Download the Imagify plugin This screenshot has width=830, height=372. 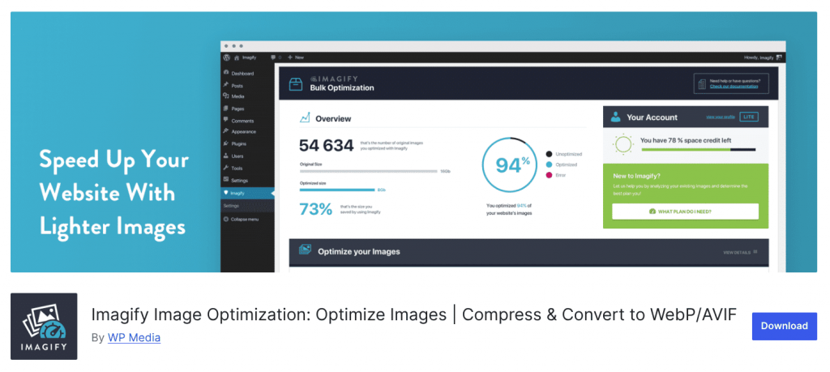tap(784, 326)
